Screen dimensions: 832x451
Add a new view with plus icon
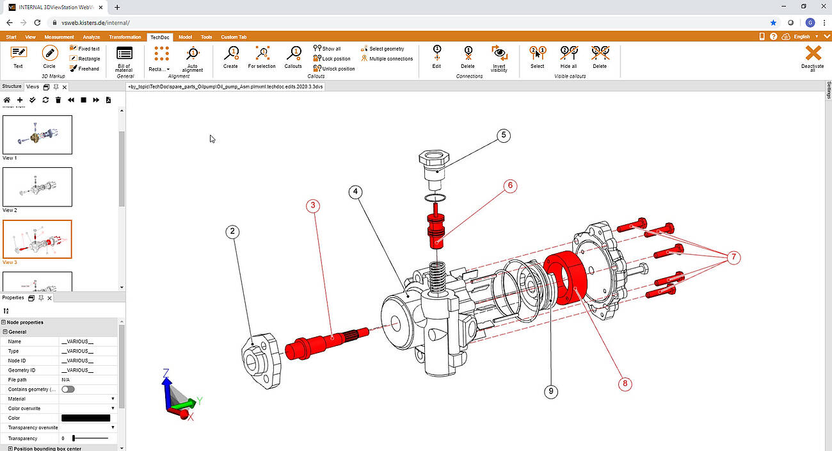(x=20, y=100)
